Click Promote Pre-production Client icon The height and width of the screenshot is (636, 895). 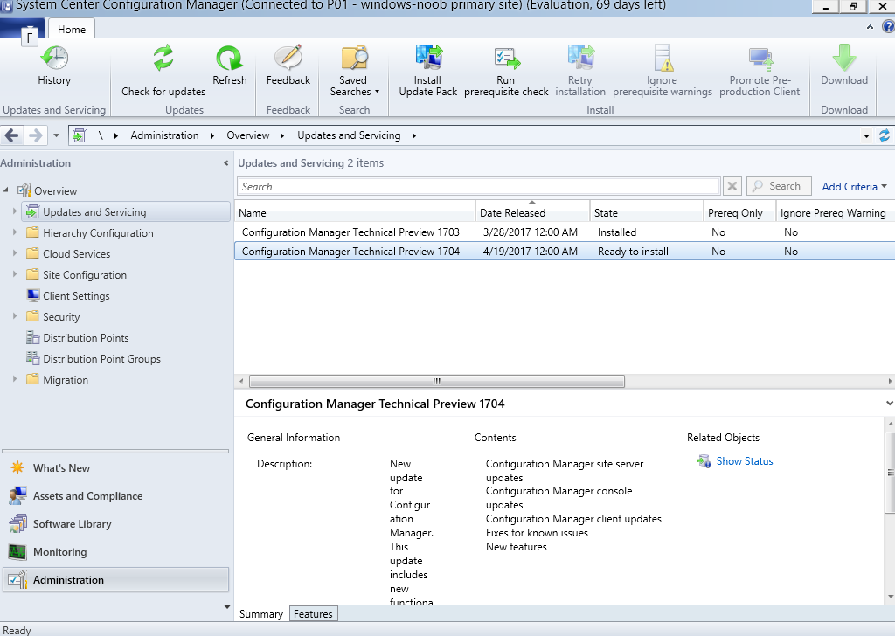(760, 58)
